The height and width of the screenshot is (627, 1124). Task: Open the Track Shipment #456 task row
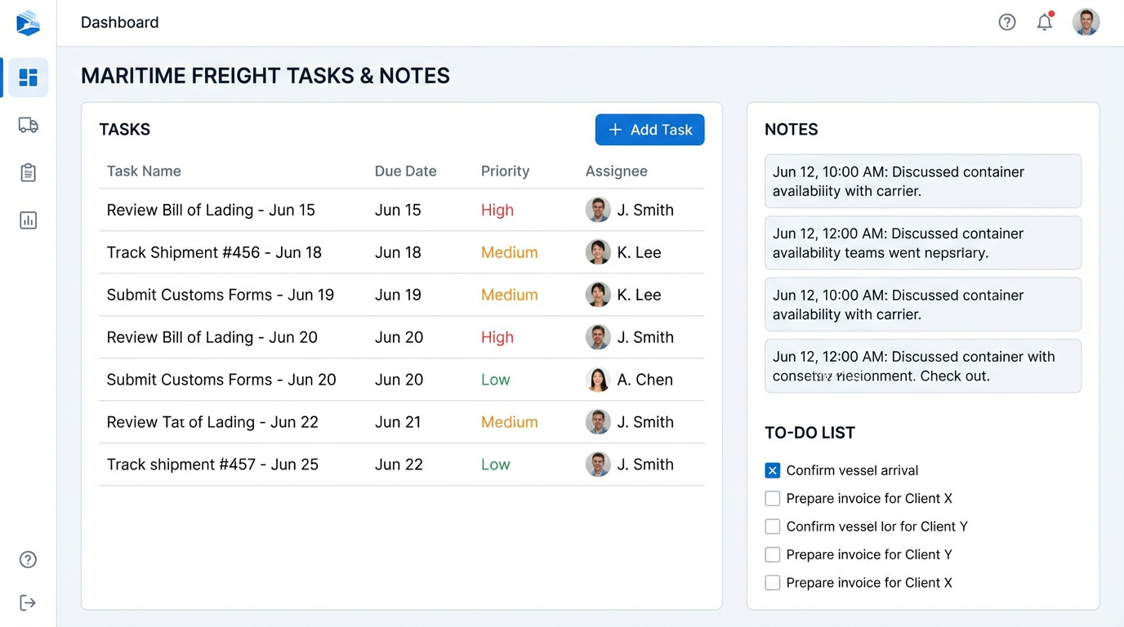pos(214,252)
